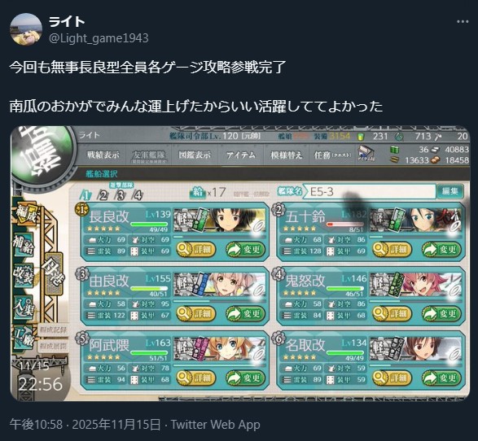The height and width of the screenshot is (441, 478).
Task: Click the E5-3 fleet name field
Action: [x=370, y=192]
